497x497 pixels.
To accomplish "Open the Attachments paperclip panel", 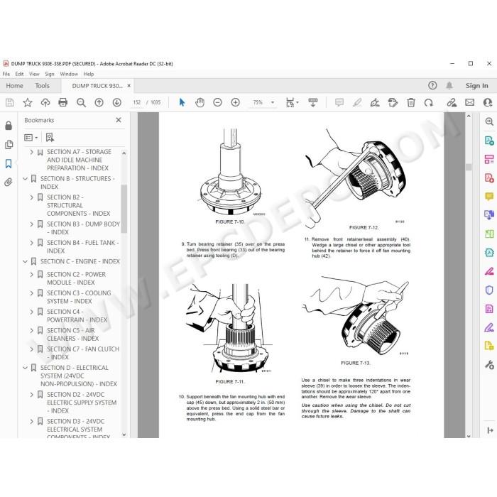I will click(x=9, y=182).
